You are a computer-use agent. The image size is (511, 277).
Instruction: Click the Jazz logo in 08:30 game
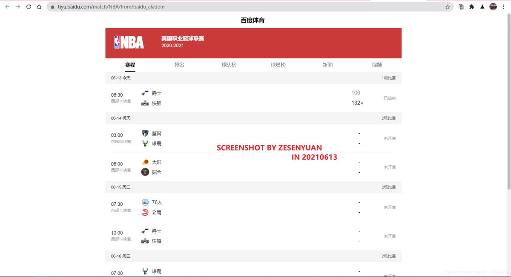coord(145,93)
